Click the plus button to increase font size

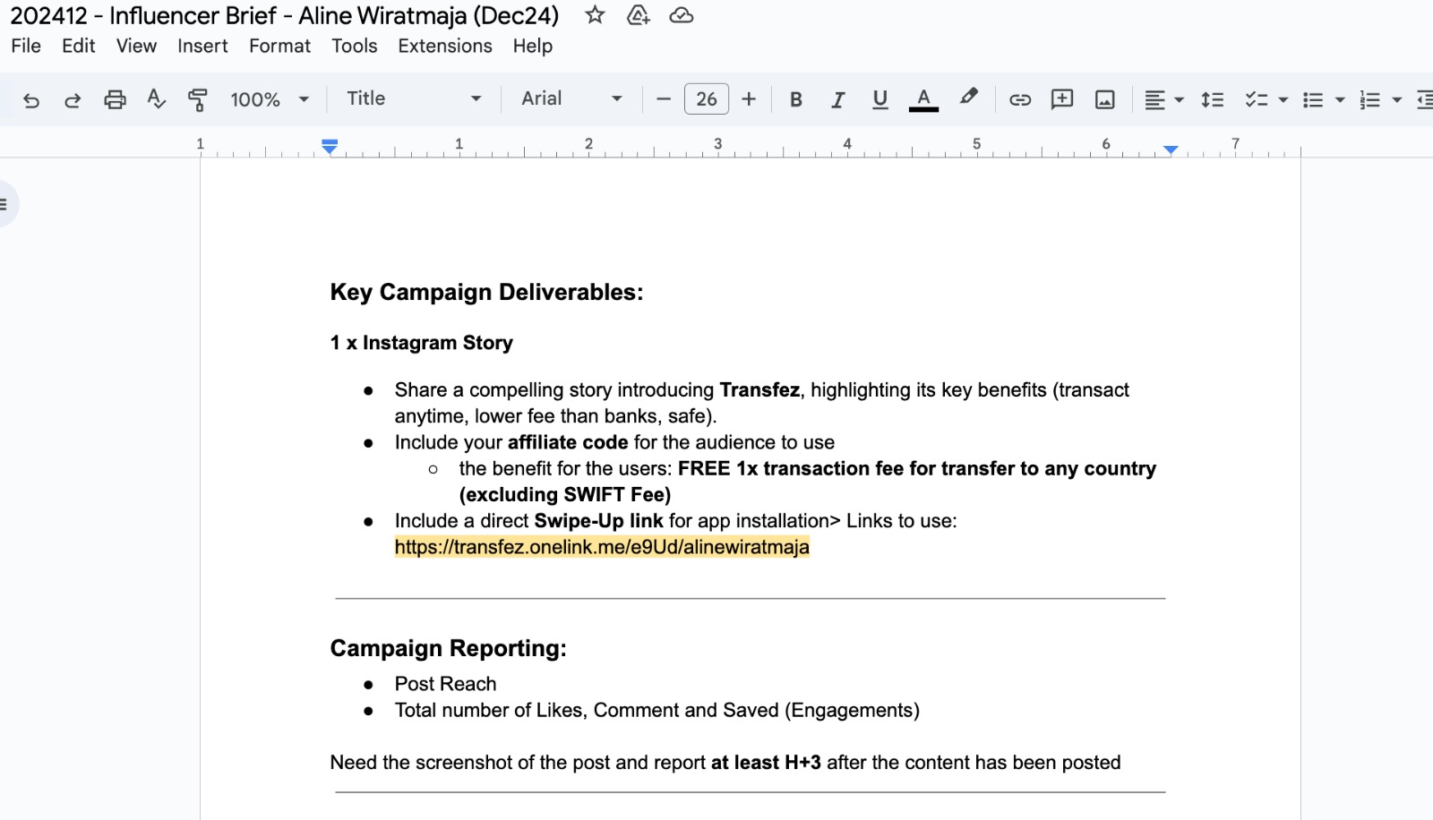point(749,99)
